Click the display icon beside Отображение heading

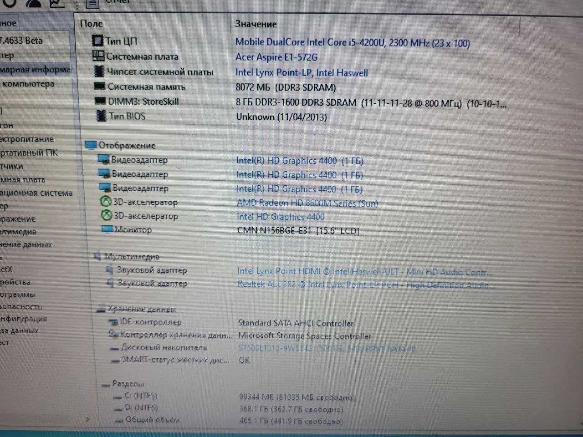[x=91, y=145]
